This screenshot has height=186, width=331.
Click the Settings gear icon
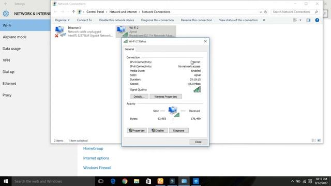6,14
